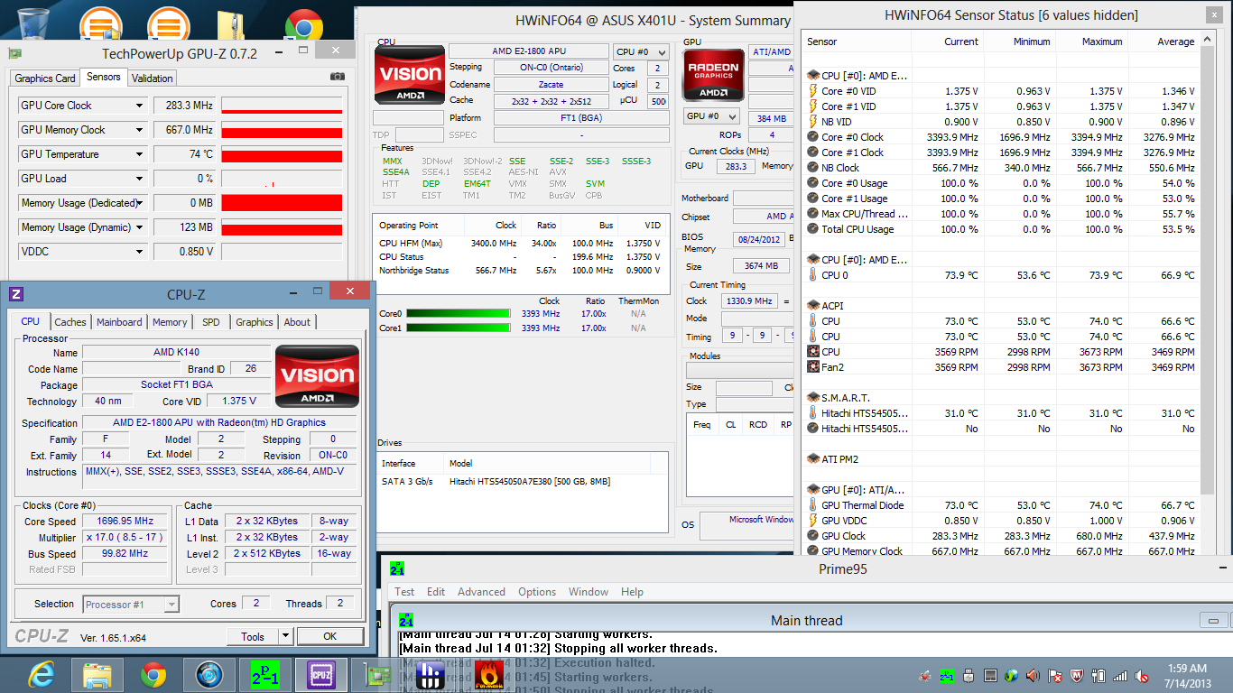The image size is (1233, 693).
Task: Click the AMD Vision logo in CPU-Z
Action: tap(317, 375)
